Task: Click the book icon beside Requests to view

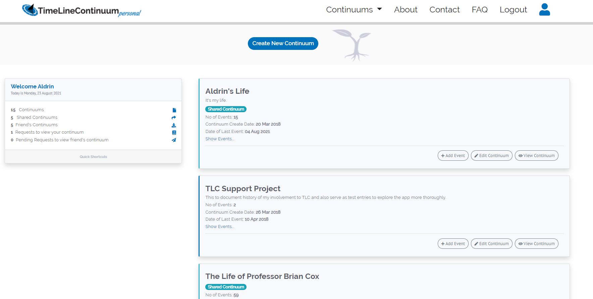Action: 174,133
